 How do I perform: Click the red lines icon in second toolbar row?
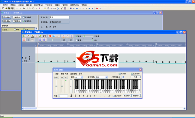pos(24,40)
